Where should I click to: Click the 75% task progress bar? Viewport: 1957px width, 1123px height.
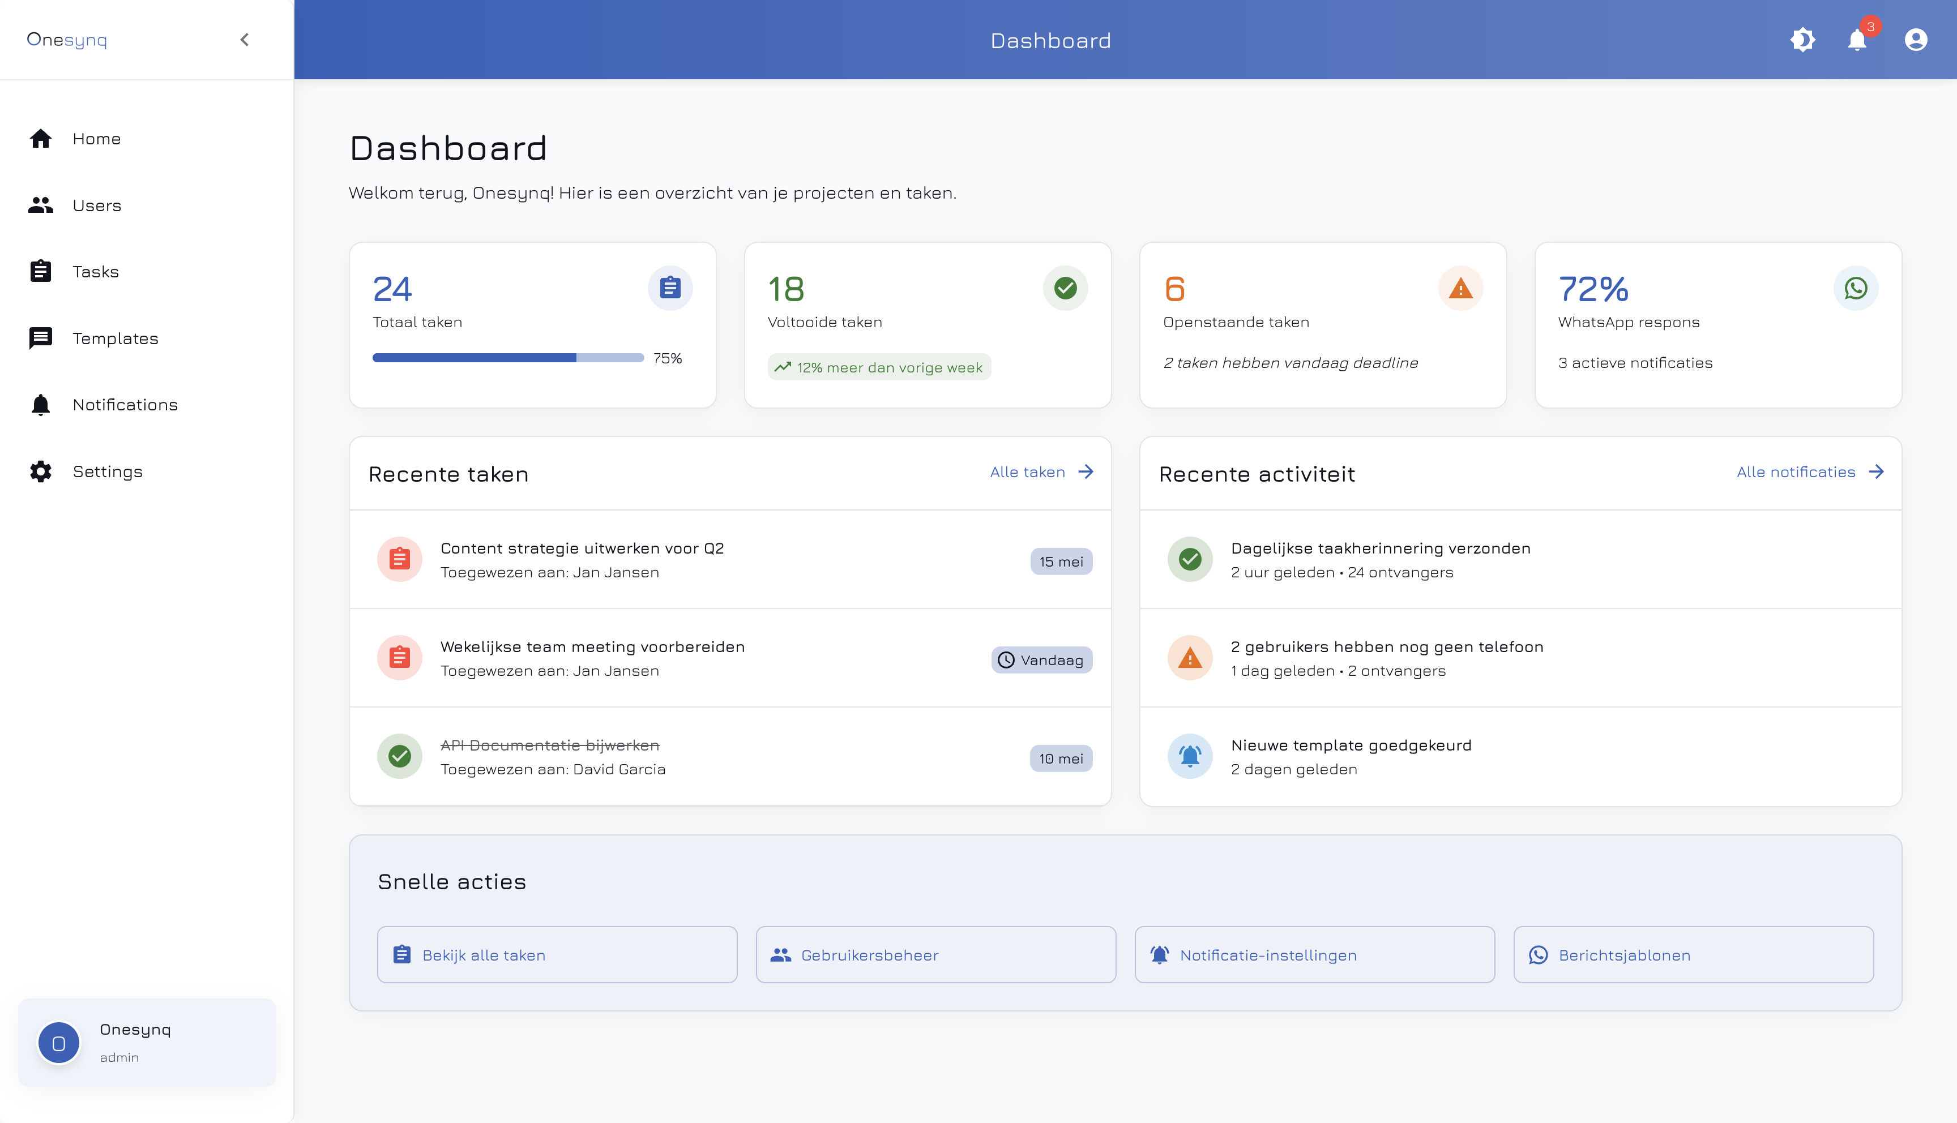[x=507, y=358]
